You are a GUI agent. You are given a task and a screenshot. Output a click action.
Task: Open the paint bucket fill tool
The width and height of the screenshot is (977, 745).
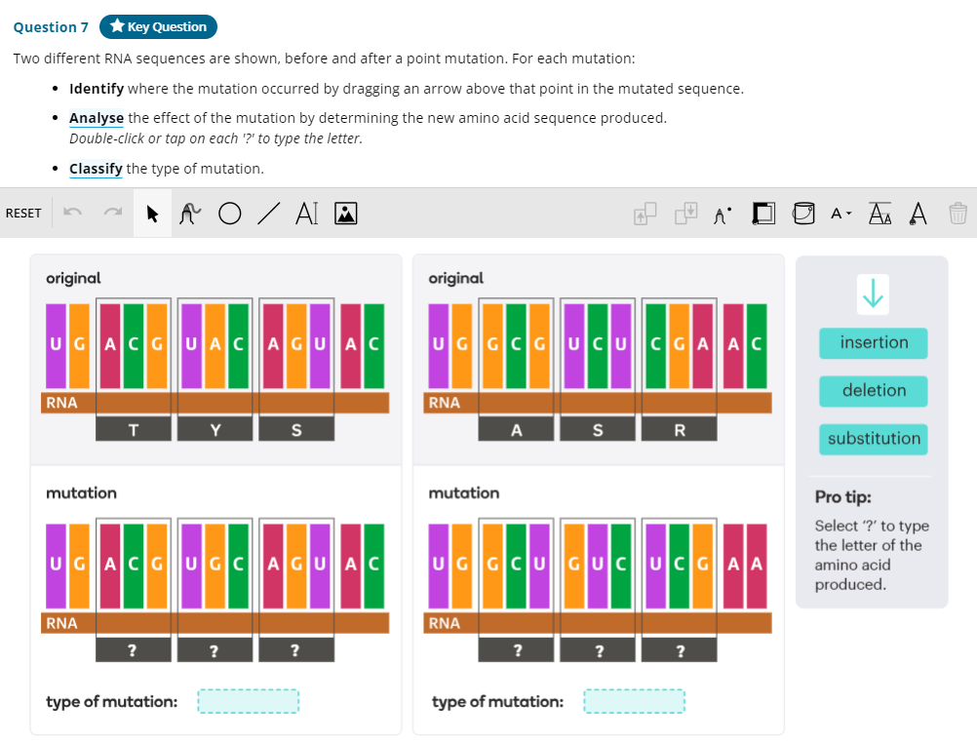(802, 213)
